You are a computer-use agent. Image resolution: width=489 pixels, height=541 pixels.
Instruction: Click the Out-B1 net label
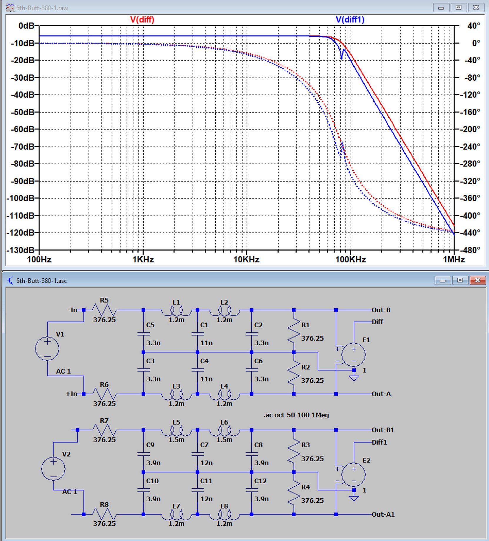click(383, 430)
